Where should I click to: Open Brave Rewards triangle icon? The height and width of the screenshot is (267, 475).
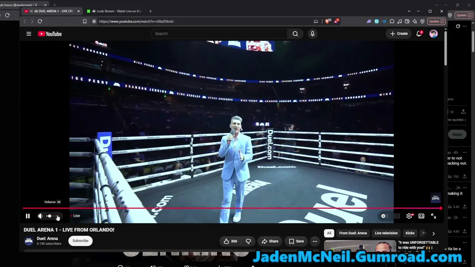point(336,22)
